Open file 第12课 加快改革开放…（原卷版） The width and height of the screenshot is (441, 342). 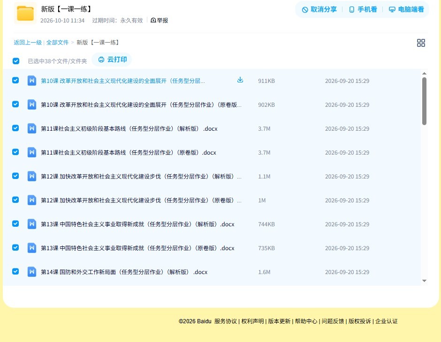pos(141,200)
